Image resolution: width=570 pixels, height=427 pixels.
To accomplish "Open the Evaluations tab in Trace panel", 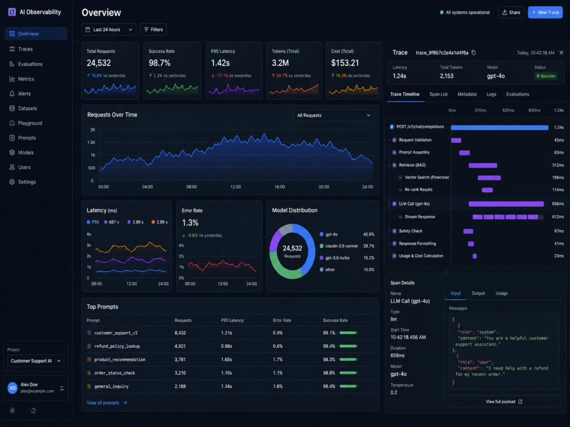I will coord(517,95).
